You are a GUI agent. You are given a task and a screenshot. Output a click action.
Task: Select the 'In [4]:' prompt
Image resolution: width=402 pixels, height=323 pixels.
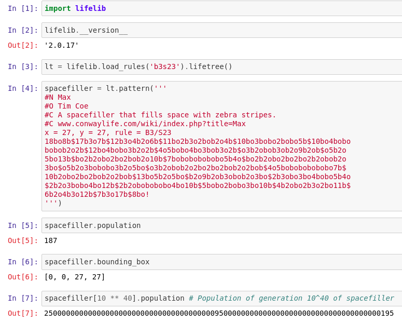(23, 89)
